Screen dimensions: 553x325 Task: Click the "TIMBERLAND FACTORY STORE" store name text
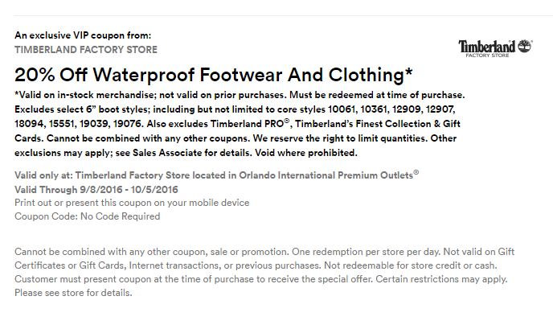(x=86, y=49)
